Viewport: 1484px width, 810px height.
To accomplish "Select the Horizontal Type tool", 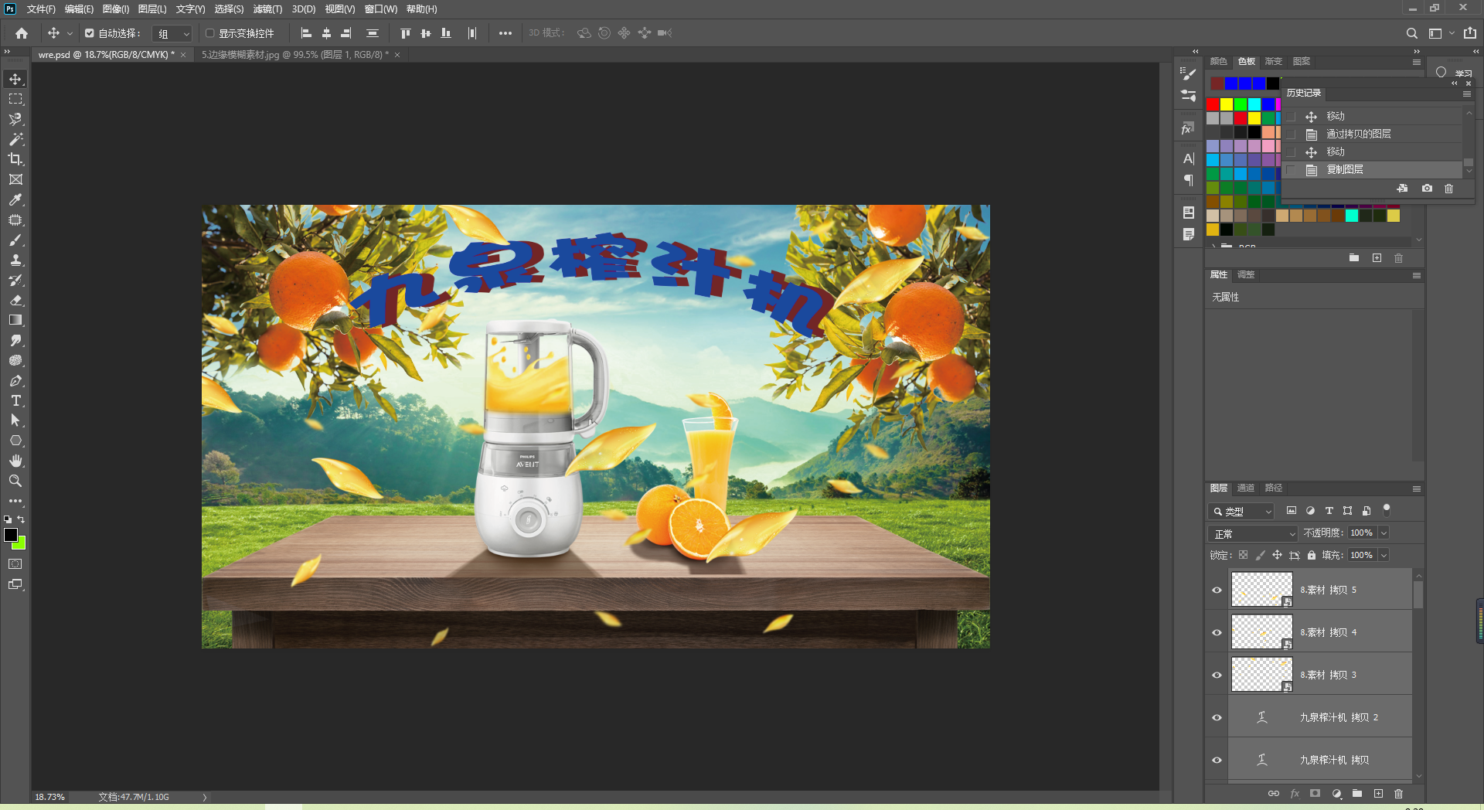I will click(x=15, y=400).
